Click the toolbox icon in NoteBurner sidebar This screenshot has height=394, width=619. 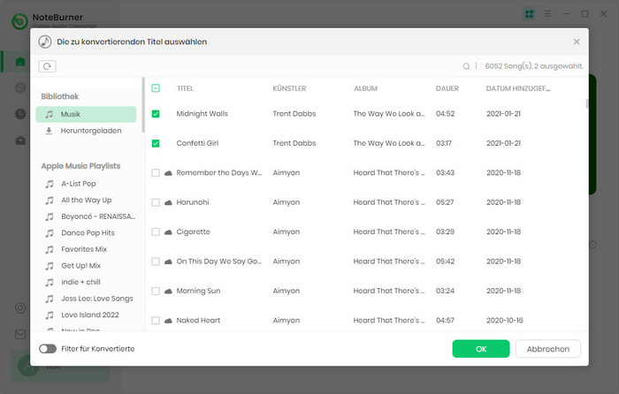point(20,140)
